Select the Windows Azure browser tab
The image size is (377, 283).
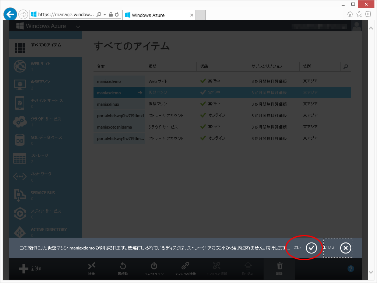(x=159, y=15)
